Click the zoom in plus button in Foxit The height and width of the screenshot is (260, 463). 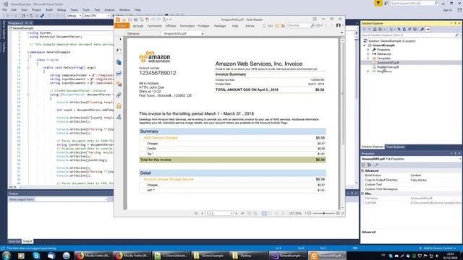pos(338,213)
